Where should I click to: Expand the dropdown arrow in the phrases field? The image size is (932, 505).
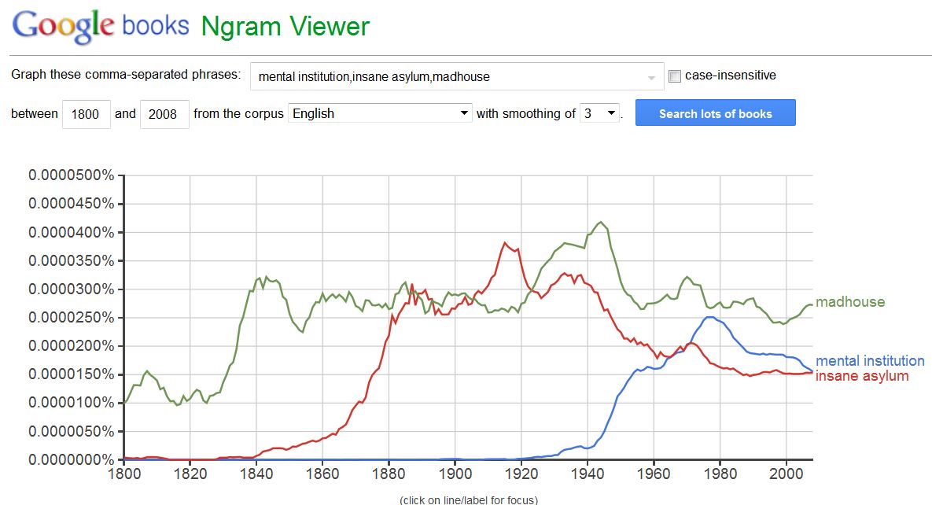651,78
